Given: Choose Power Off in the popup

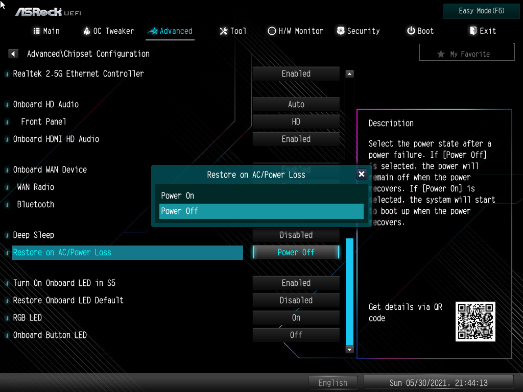Looking at the screenshot, I should (261, 211).
